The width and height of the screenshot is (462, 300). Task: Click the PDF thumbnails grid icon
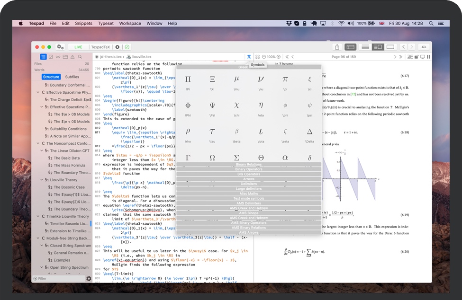point(258,57)
